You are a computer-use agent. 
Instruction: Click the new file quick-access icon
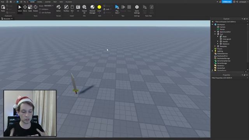tap(7, 2)
